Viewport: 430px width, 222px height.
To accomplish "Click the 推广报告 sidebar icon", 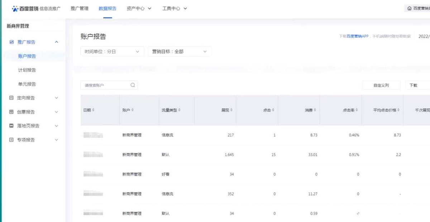I will click(x=11, y=42).
